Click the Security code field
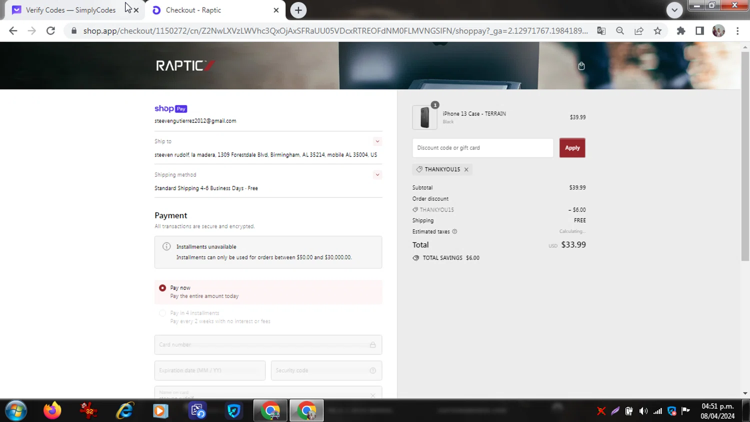Screen dimensions: 750x422 point(326,370)
